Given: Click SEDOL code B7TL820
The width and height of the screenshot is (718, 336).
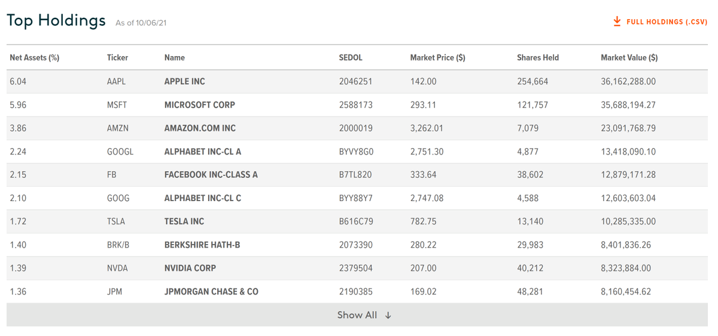Looking at the screenshot, I should click(x=355, y=175).
